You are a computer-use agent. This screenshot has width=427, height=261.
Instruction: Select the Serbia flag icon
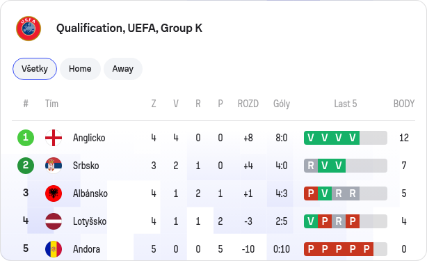coord(54,166)
